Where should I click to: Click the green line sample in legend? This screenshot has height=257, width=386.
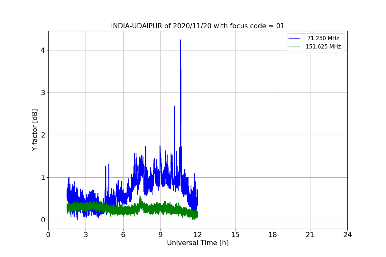294,47
